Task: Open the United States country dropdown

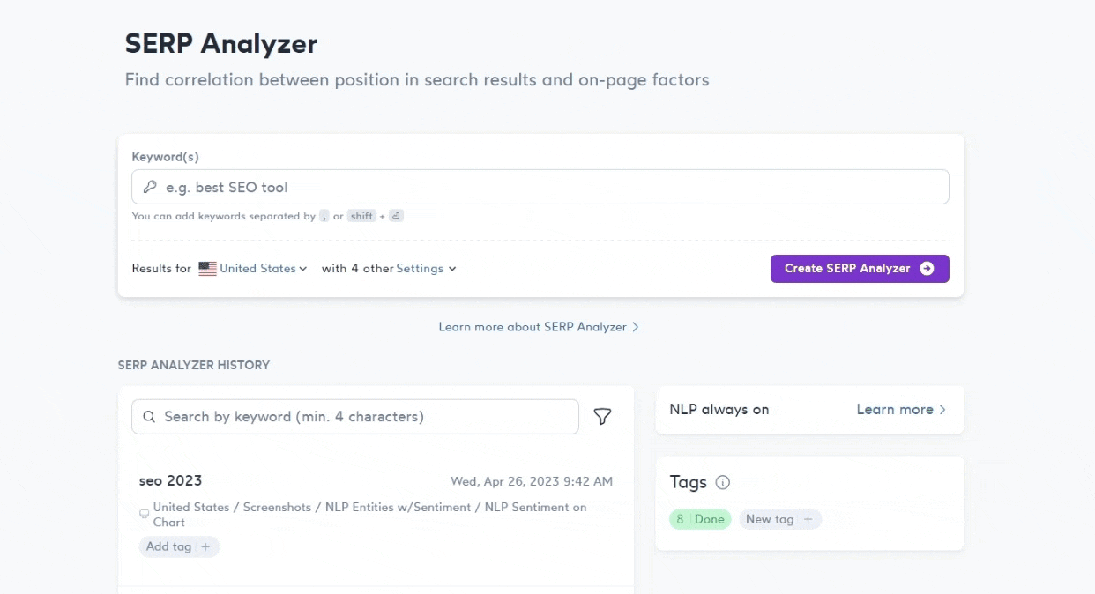Action: click(263, 269)
